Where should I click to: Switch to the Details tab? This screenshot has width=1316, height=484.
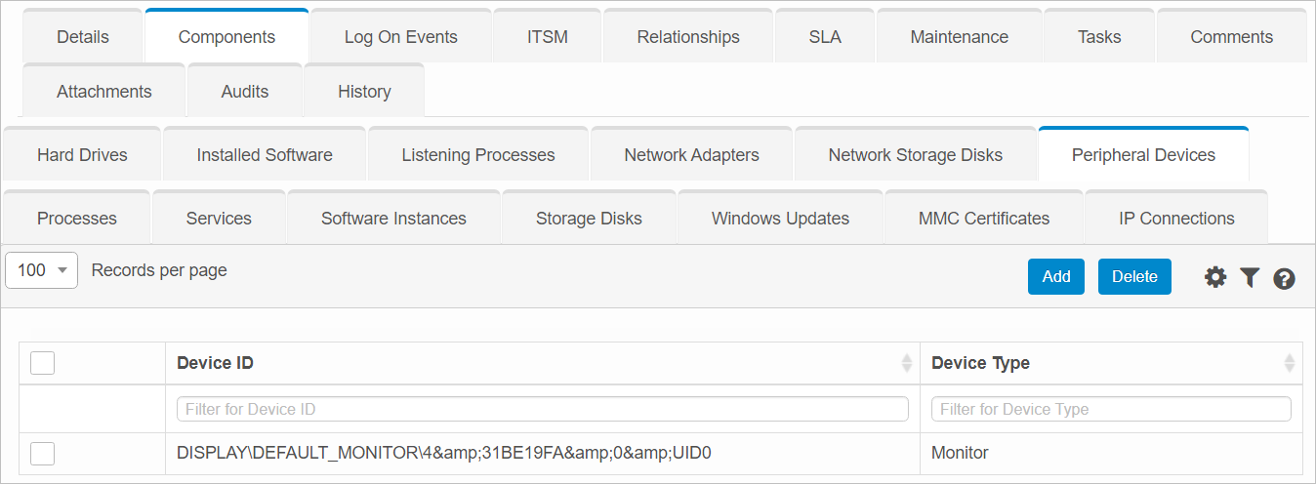pyautogui.click(x=83, y=37)
